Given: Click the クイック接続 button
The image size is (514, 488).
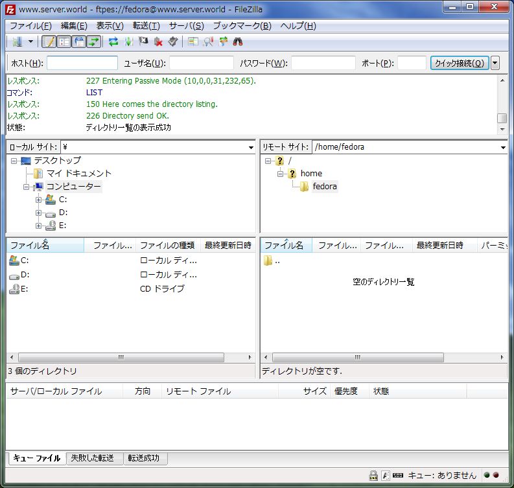Looking at the screenshot, I should tap(460, 63).
